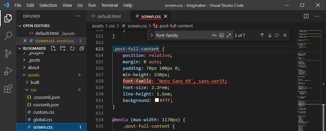The width and height of the screenshot is (326, 131).
Task: Open the Go menu
Action: [x=80, y=5]
